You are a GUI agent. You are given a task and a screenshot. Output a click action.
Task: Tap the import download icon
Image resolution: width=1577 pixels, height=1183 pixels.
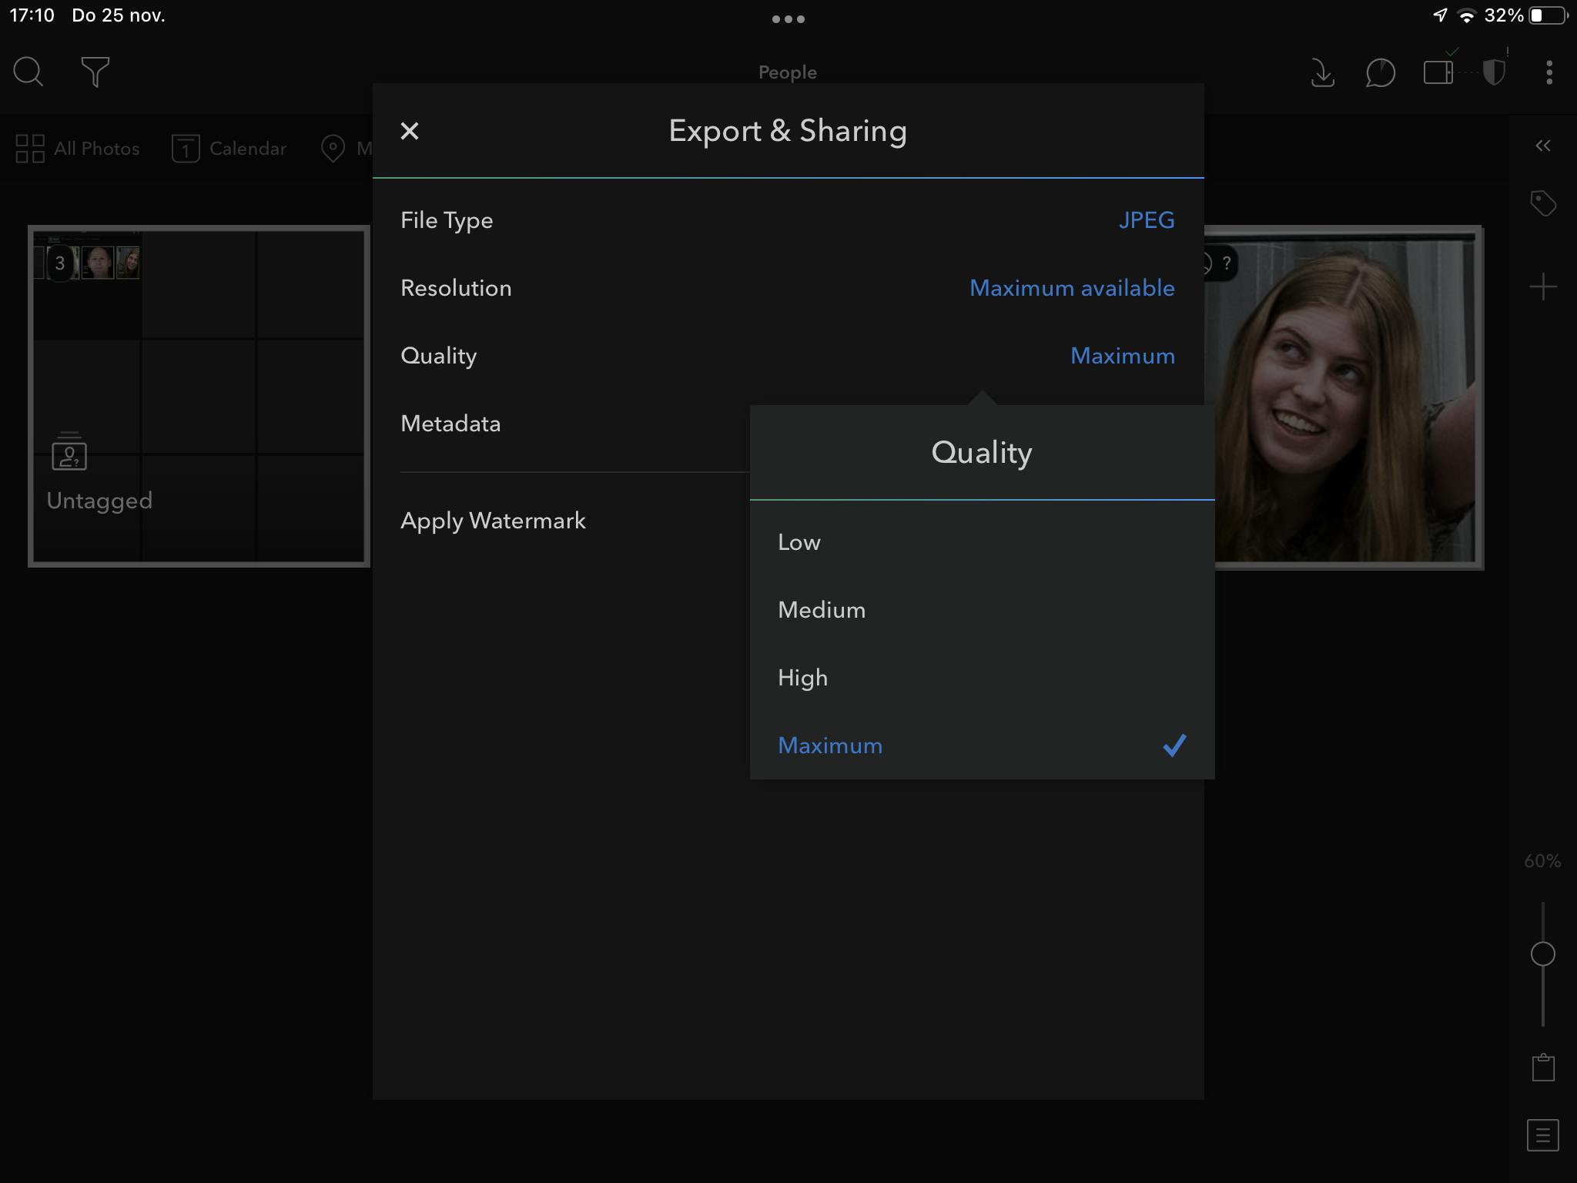click(1322, 73)
